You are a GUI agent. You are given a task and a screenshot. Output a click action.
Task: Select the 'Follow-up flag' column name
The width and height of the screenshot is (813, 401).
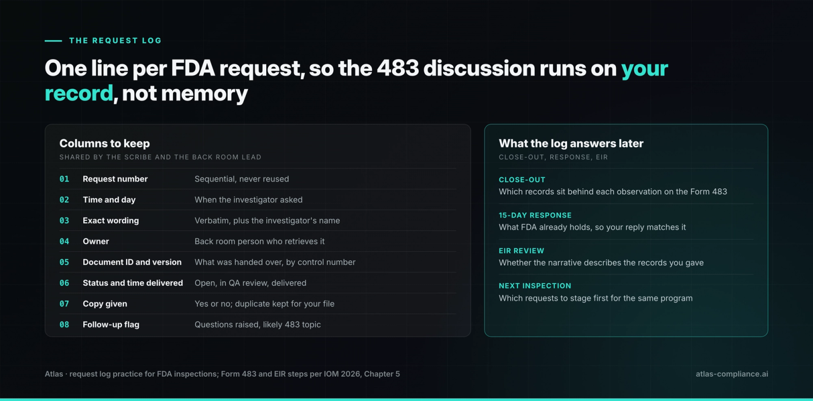[x=111, y=324]
